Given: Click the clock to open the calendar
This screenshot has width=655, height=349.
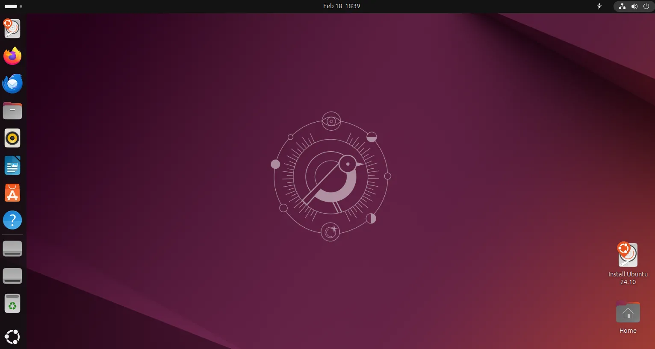Looking at the screenshot, I should click(342, 6).
